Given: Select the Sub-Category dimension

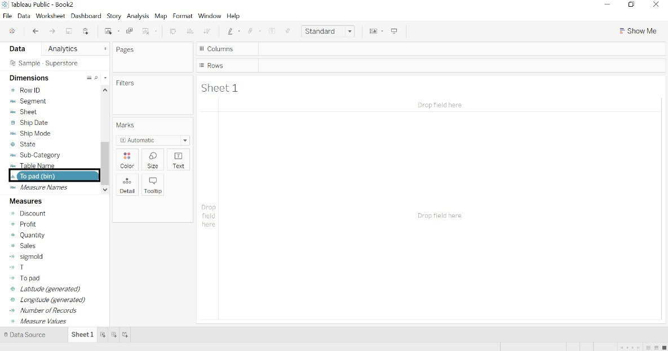Looking at the screenshot, I should [39, 155].
